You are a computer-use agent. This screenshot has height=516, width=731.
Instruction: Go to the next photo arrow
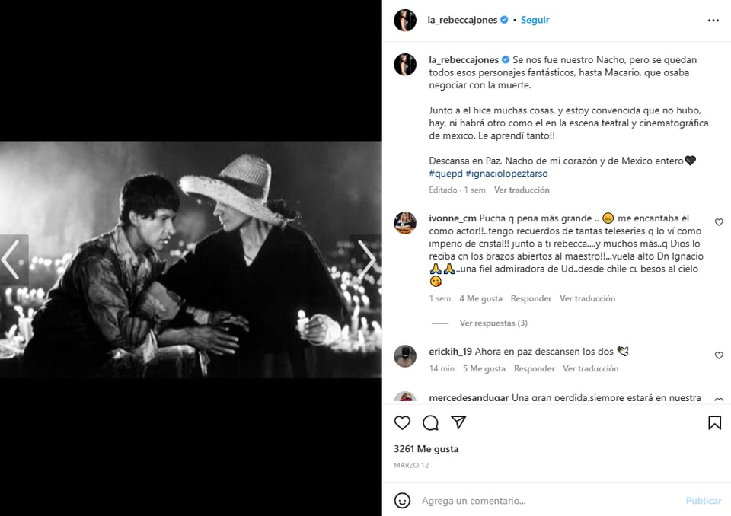(367, 260)
